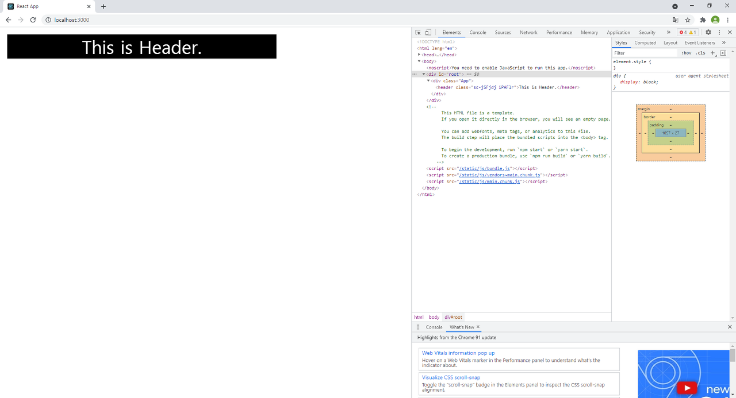Collapse the body element node
Image resolution: width=736 pixels, height=398 pixels.
(x=419, y=61)
